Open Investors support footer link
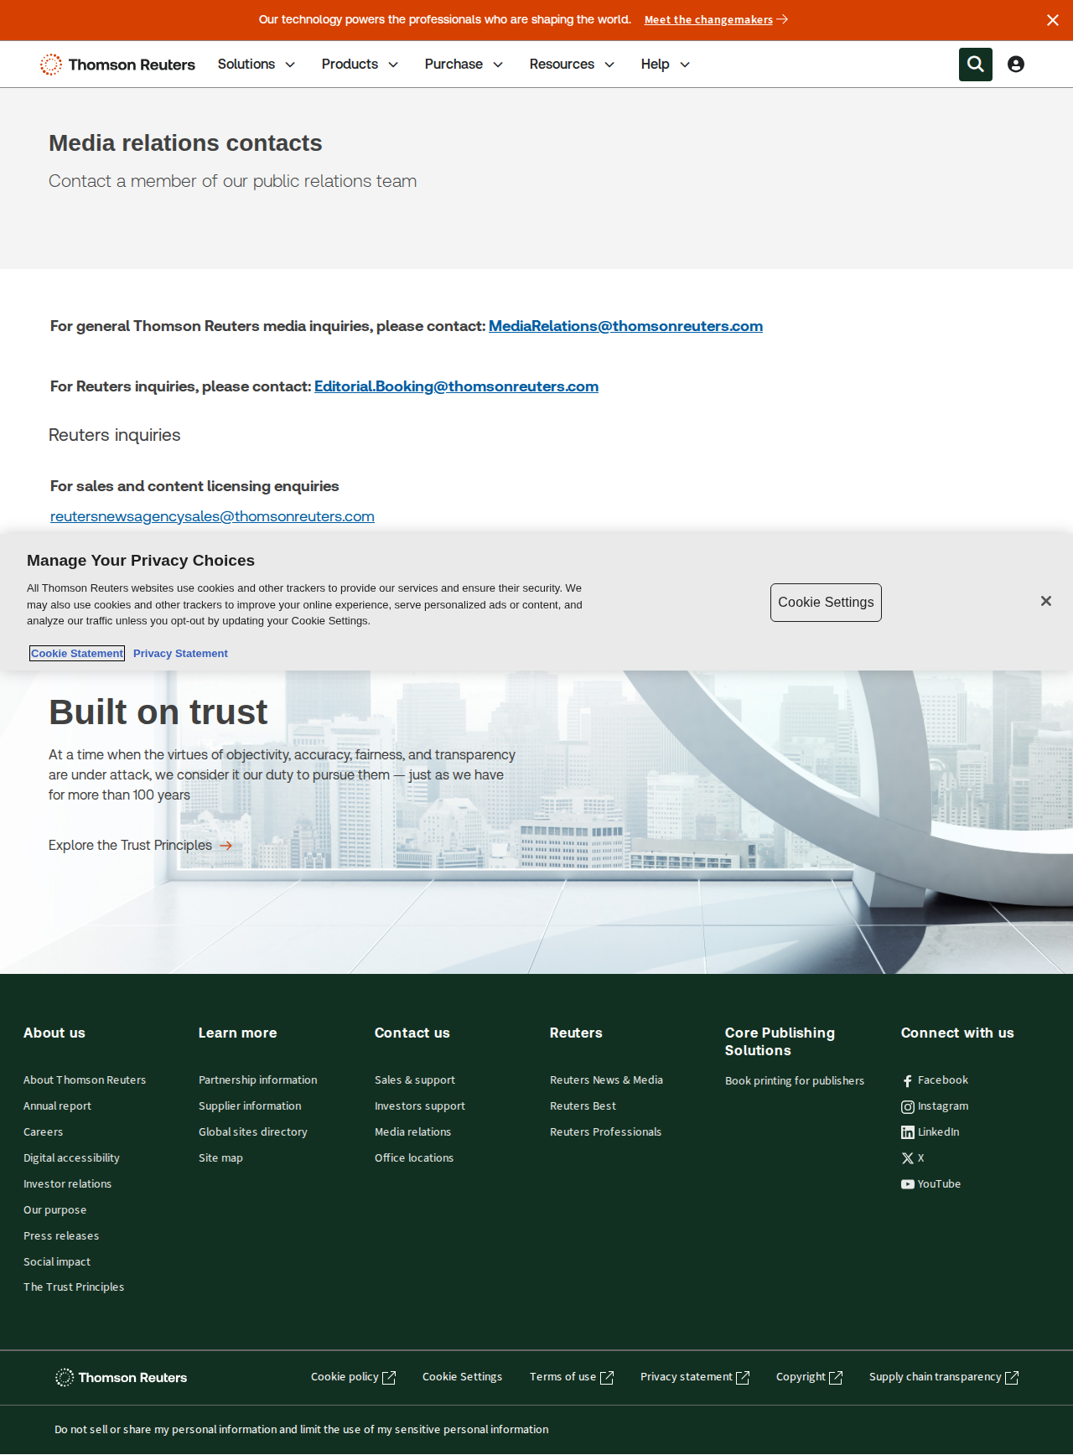Viewport: 1073px width, 1455px height. (420, 1106)
